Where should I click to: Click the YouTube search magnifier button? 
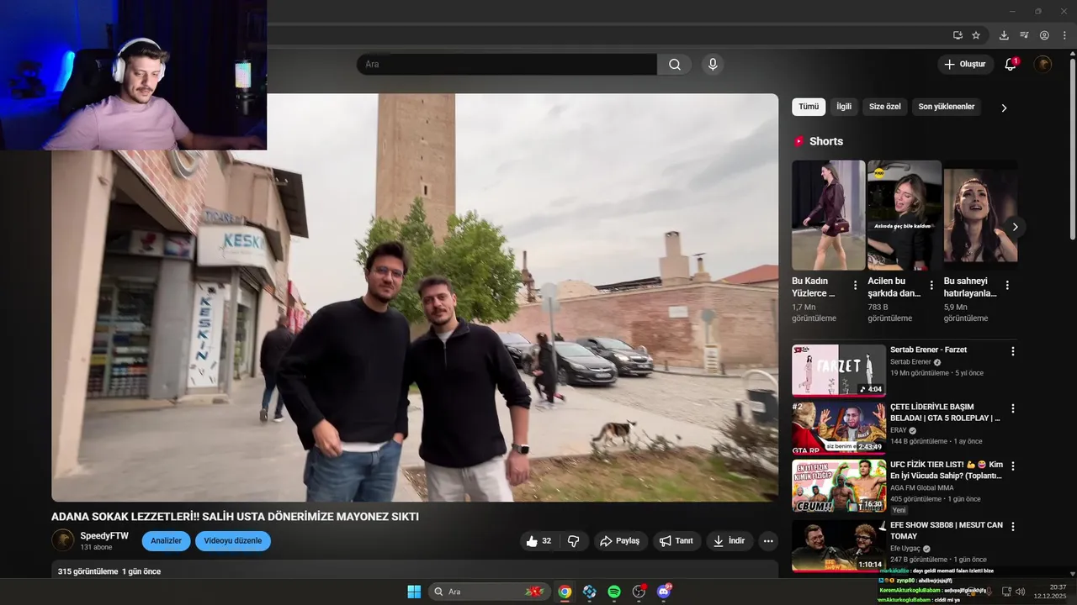click(675, 65)
